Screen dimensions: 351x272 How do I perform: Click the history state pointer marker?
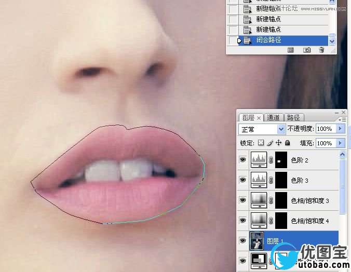tap(239, 40)
